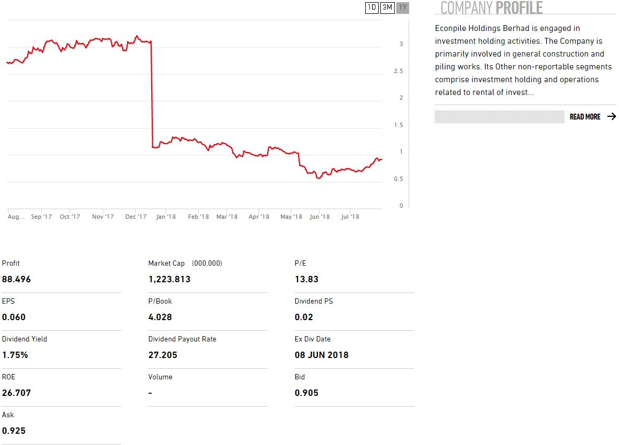
Task: Click the Dividend Yield 1.75% value
Action: point(15,355)
